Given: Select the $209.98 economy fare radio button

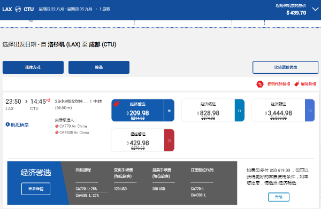Looking at the screenshot, I should [x=169, y=111].
